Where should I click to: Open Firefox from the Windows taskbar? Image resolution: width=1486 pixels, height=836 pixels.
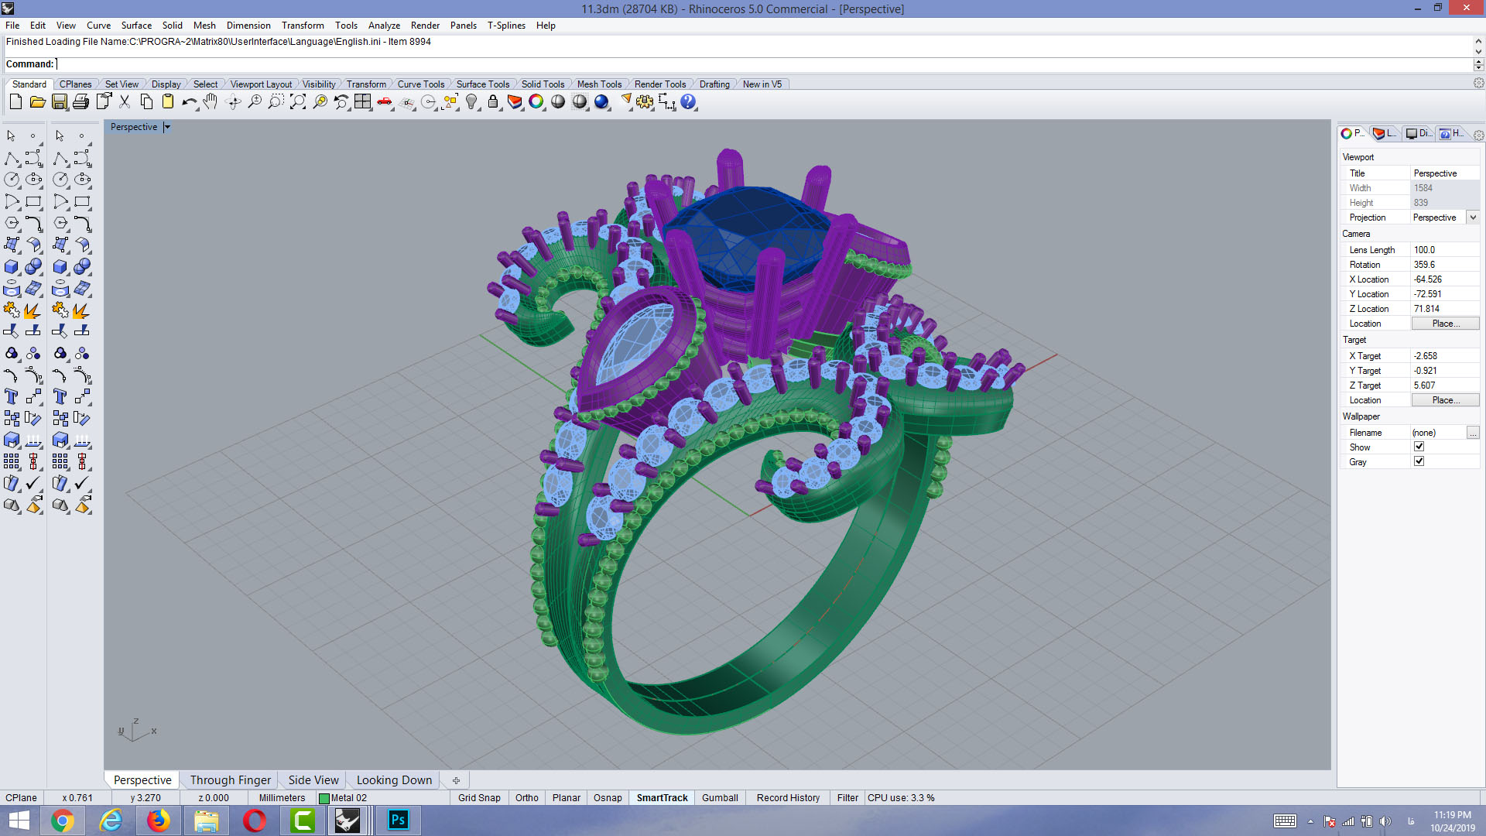(158, 821)
